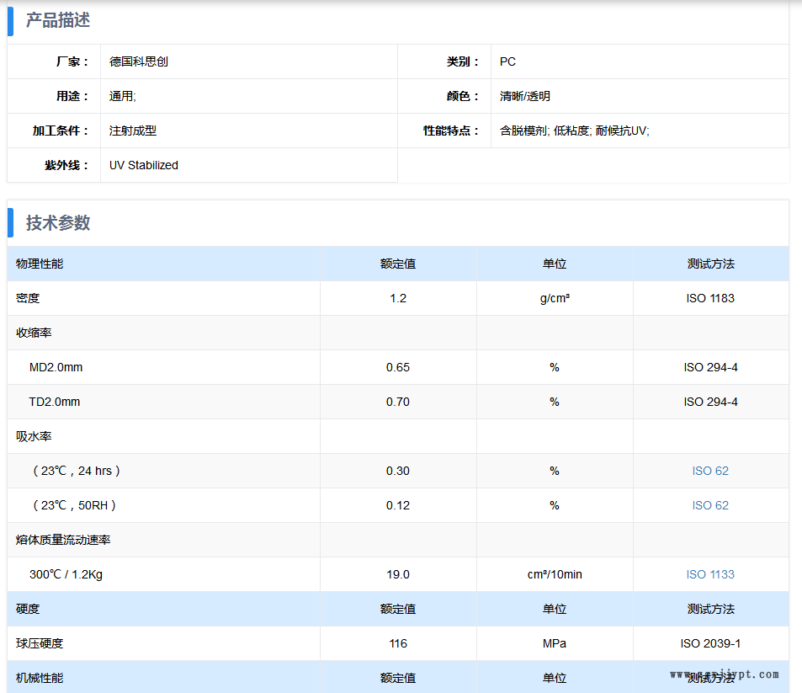Click the 注射成型 processing condition value

pos(133,131)
